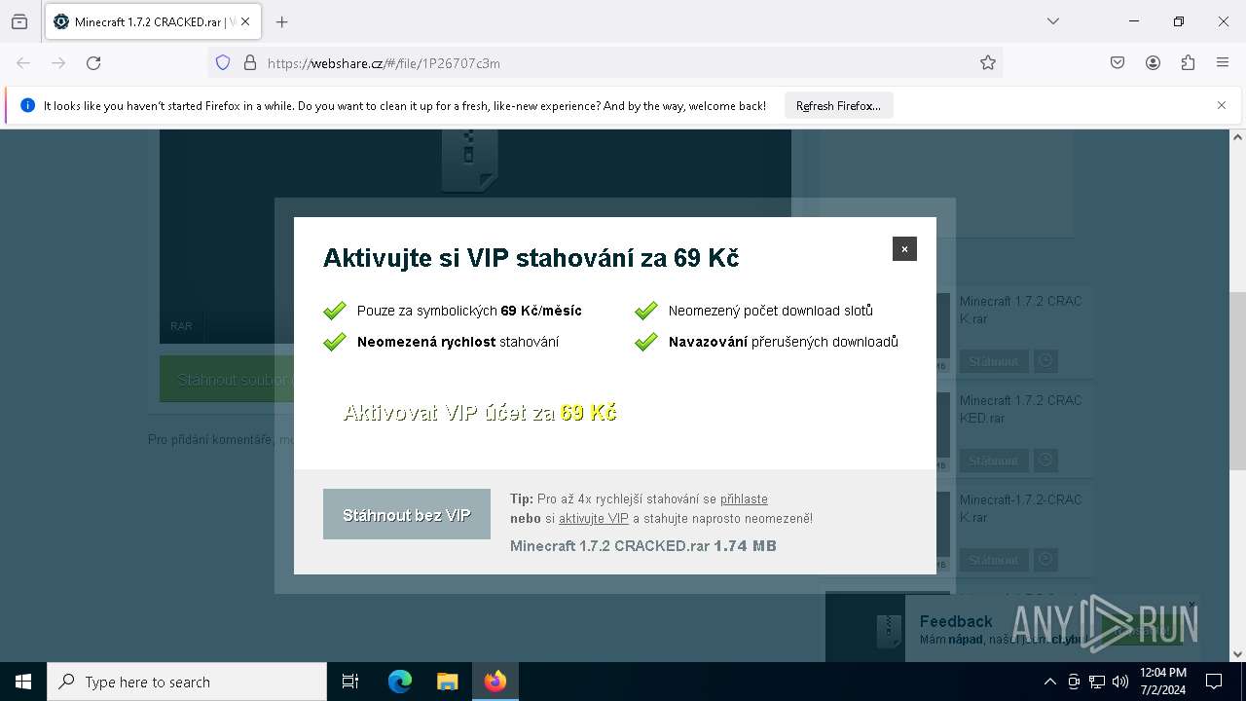Open a new tab with plus button
The image size is (1246, 701).
[282, 21]
